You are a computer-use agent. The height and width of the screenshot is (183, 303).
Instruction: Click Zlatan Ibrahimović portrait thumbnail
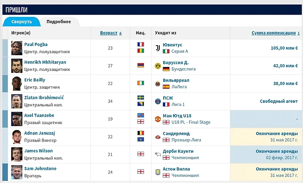(x=17, y=101)
